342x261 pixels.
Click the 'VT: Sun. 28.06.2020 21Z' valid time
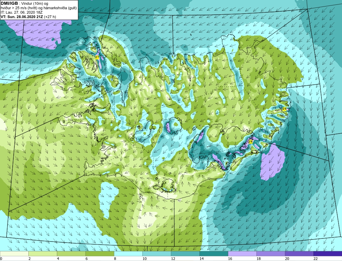pyautogui.click(x=22, y=17)
